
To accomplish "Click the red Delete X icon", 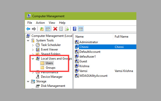I will 55,29.
